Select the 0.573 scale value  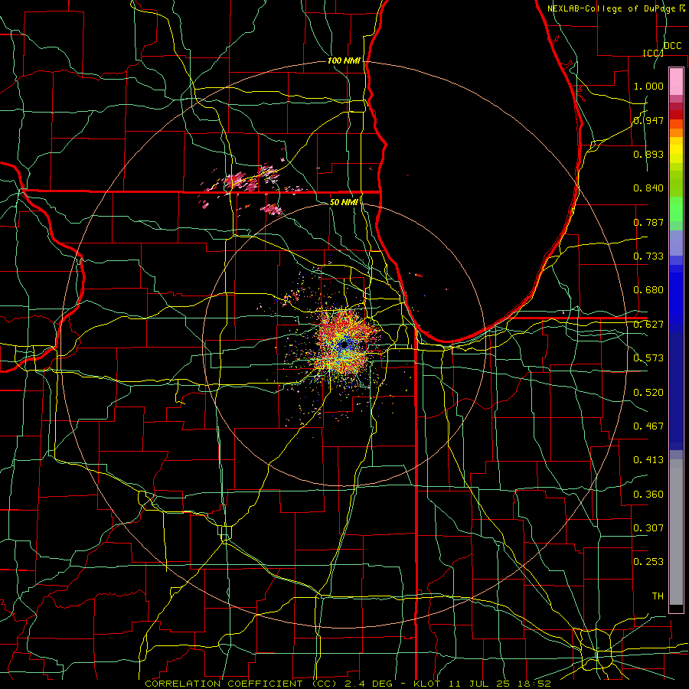coord(648,358)
